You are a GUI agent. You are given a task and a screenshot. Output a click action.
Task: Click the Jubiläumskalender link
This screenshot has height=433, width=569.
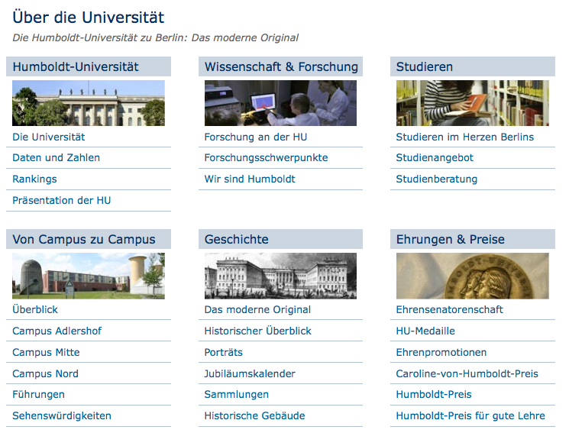coord(250,374)
